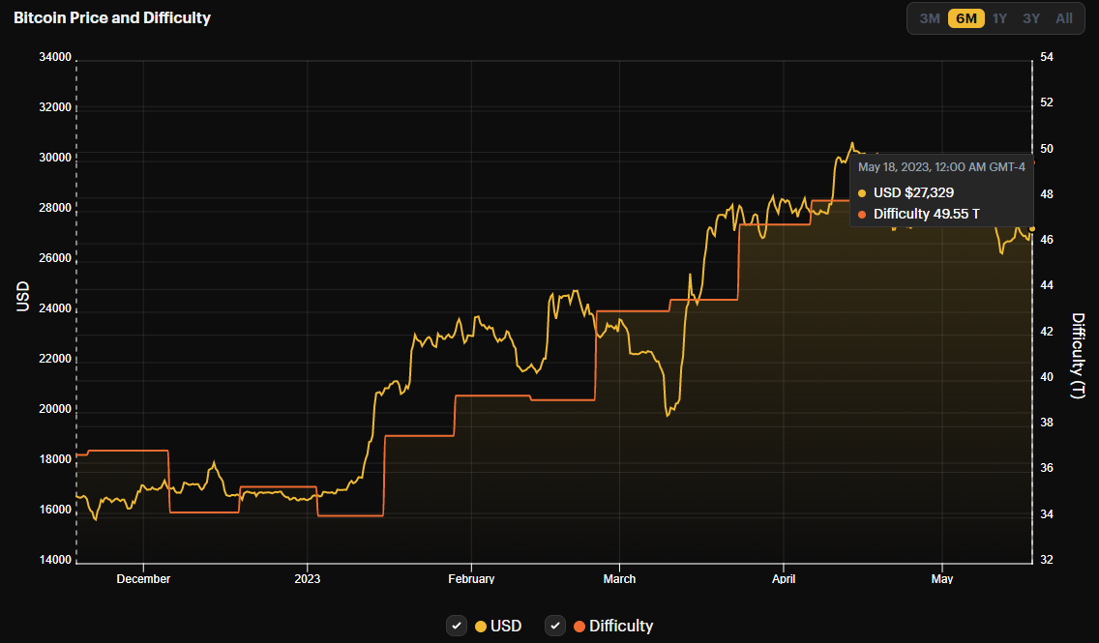
Task: Click the vertical Difficulty (T) axis title
Action: tap(1078, 355)
